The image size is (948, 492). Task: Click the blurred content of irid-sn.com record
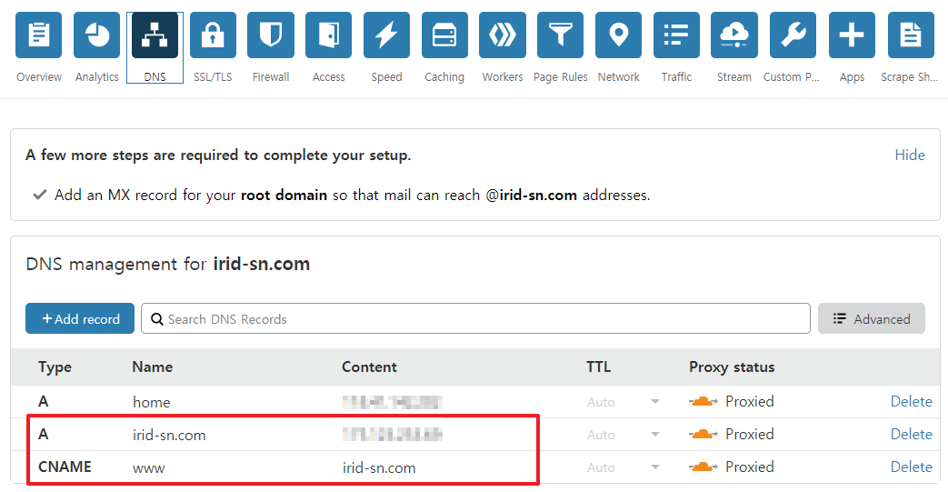pyautogui.click(x=393, y=434)
